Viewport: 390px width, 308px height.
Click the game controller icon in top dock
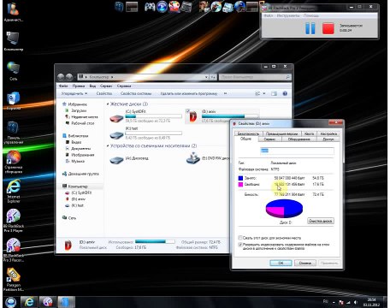point(150,7)
